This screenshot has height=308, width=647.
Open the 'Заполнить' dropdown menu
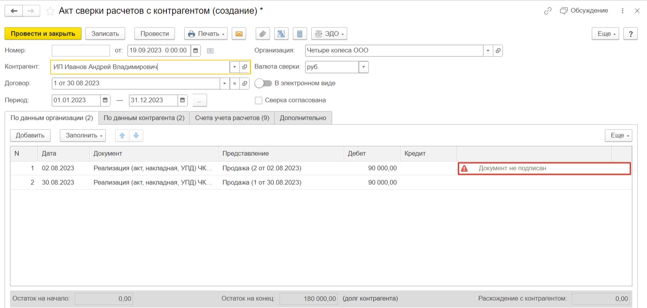[x=83, y=135]
